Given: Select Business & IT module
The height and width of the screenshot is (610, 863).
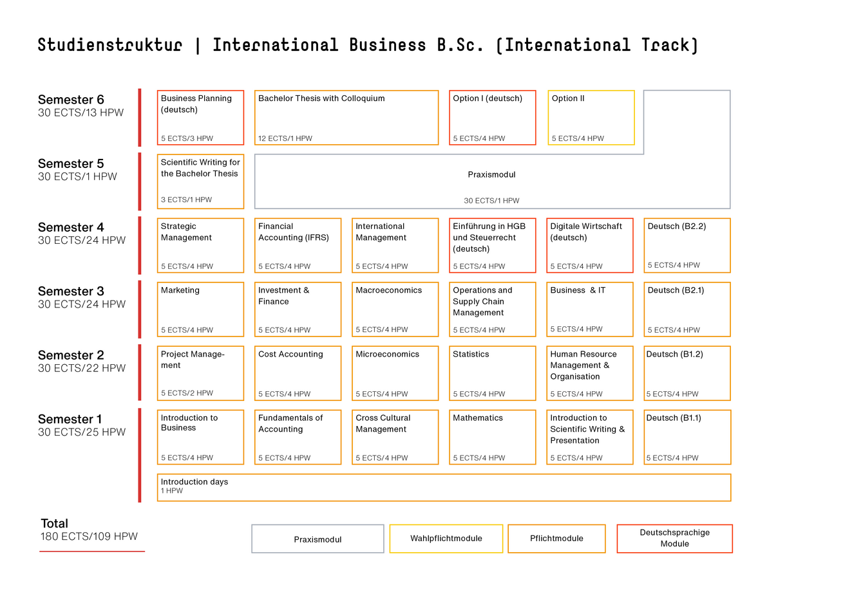Looking at the screenshot, I should [590, 310].
